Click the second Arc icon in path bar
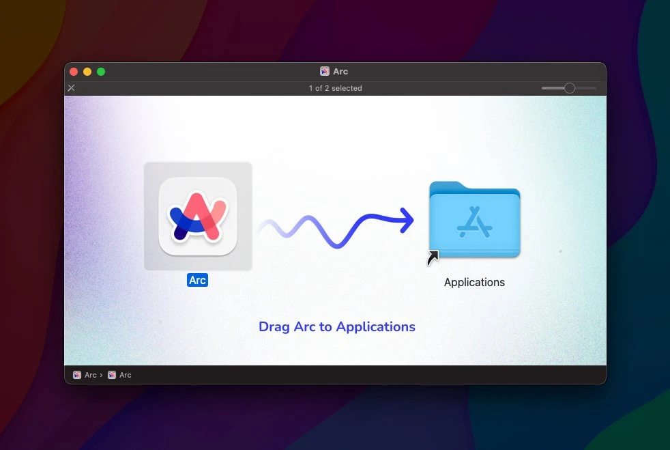This screenshot has width=670, height=450. click(x=112, y=375)
